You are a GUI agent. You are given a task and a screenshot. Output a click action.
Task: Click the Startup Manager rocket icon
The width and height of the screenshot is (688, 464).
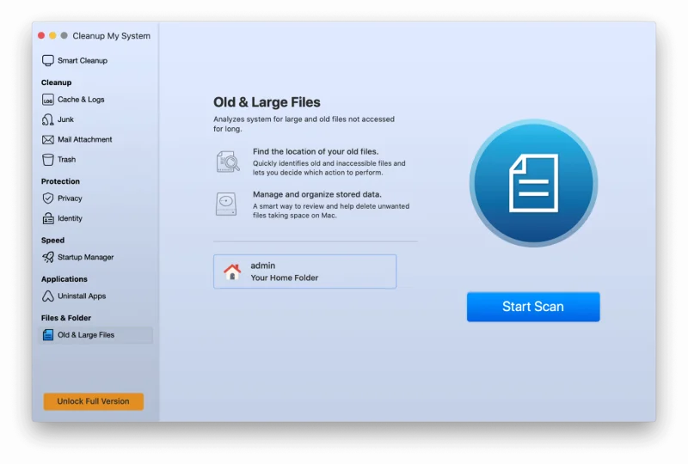click(48, 257)
